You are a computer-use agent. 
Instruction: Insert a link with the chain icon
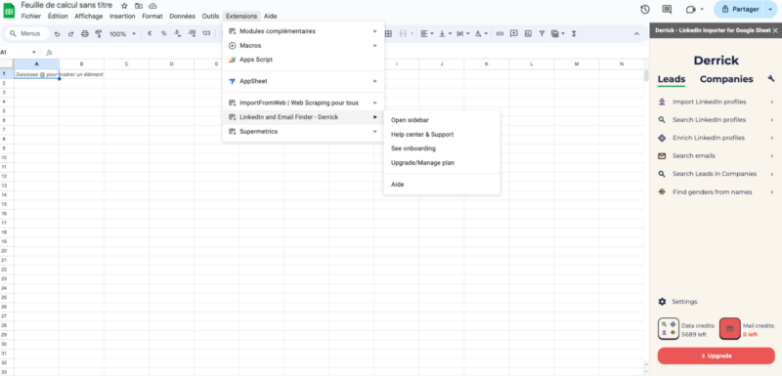[500, 34]
